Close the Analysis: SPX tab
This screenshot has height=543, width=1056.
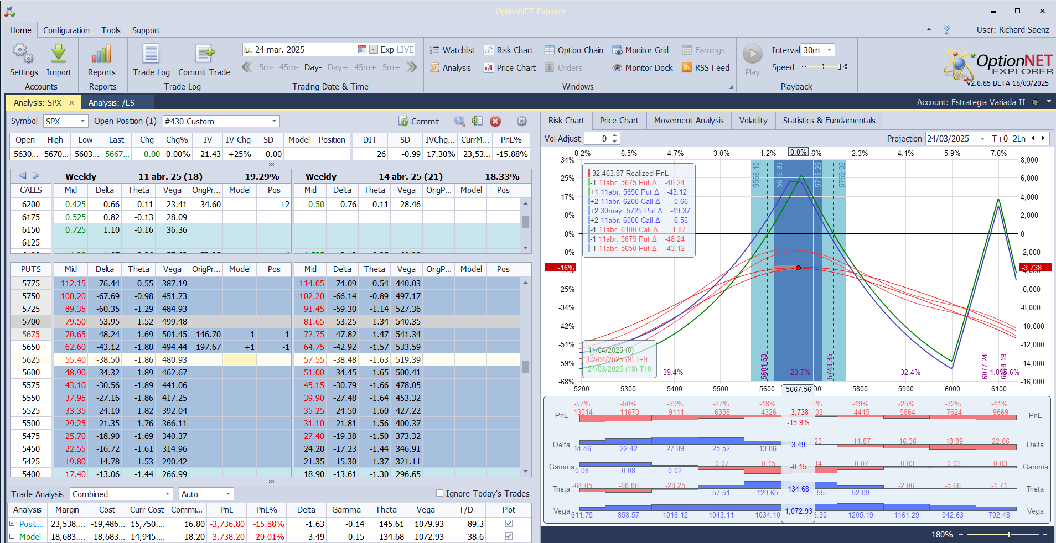pyautogui.click(x=71, y=102)
